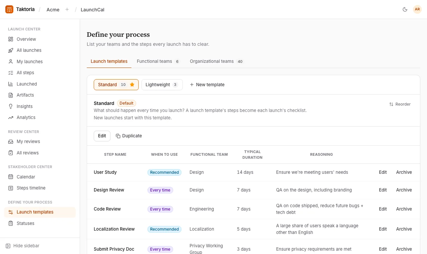Click the All reviews clipboard icon
This screenshot has width=427, height=254.
pos(11,153)
